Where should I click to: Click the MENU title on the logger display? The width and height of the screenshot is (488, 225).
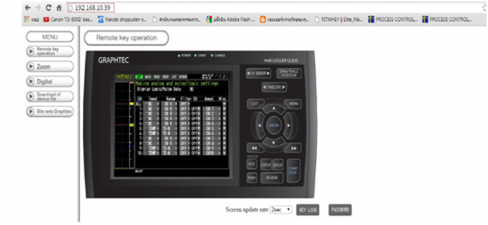124,77
